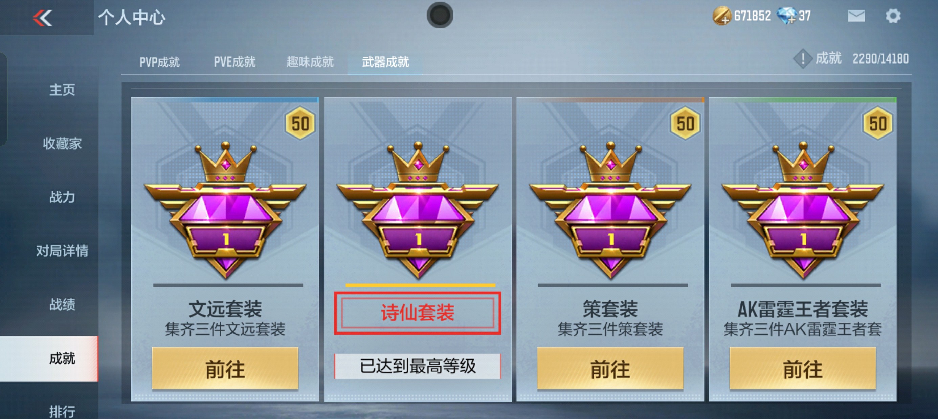Click the 诗仙套装 yellow progress bar
938x419 pixels.
421,285
